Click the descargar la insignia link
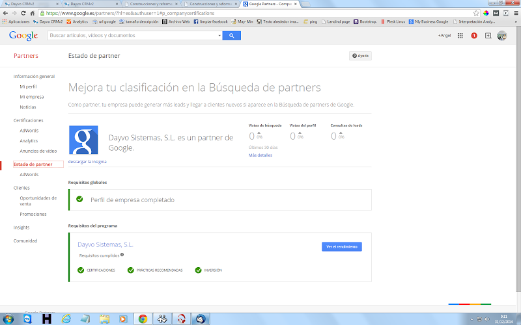The image size is (521, 325). click(x=87, y=162)
